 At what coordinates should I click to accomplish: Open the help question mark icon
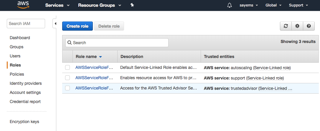click(309, 26)
